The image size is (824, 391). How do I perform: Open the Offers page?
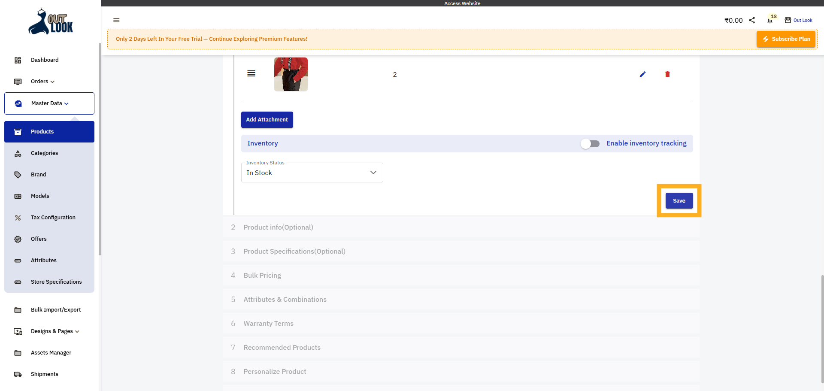point(39,239)
